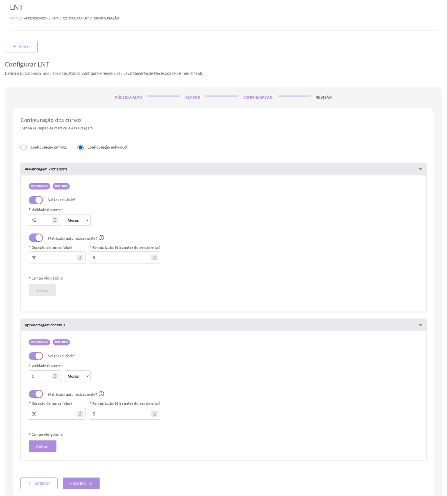Click stepper on first Duração da turma field
The image size is (447, 496).
[80, 258]
